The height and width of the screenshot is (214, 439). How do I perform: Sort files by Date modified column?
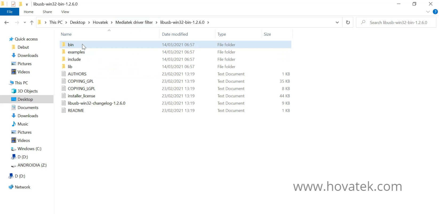click(175, 34)
